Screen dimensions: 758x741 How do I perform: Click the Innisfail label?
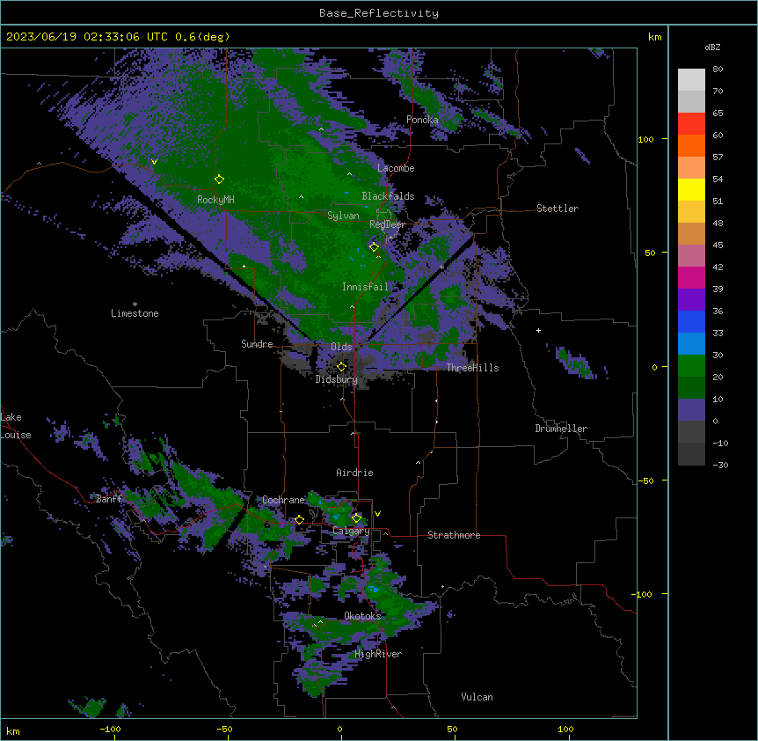click(366, 287)
